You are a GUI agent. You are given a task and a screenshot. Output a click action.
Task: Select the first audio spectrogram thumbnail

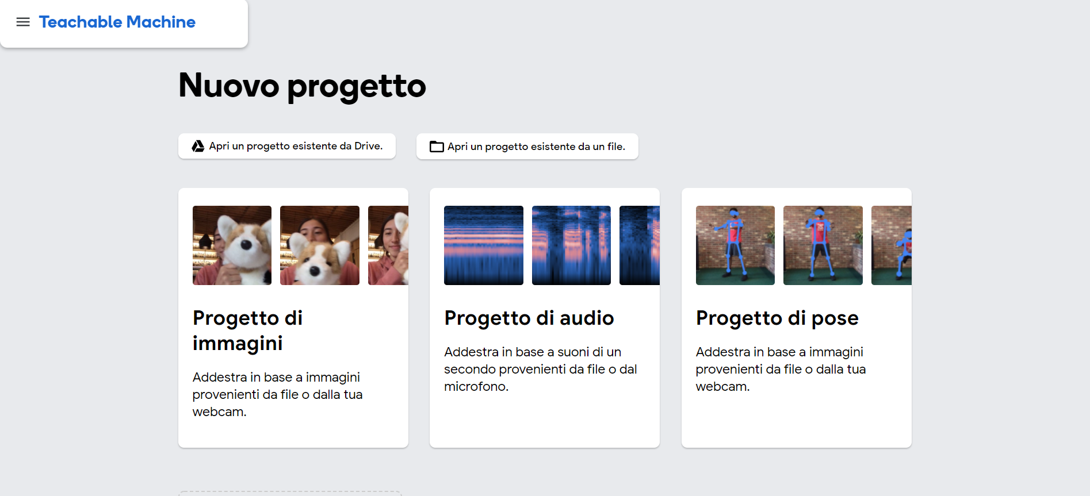484,245
